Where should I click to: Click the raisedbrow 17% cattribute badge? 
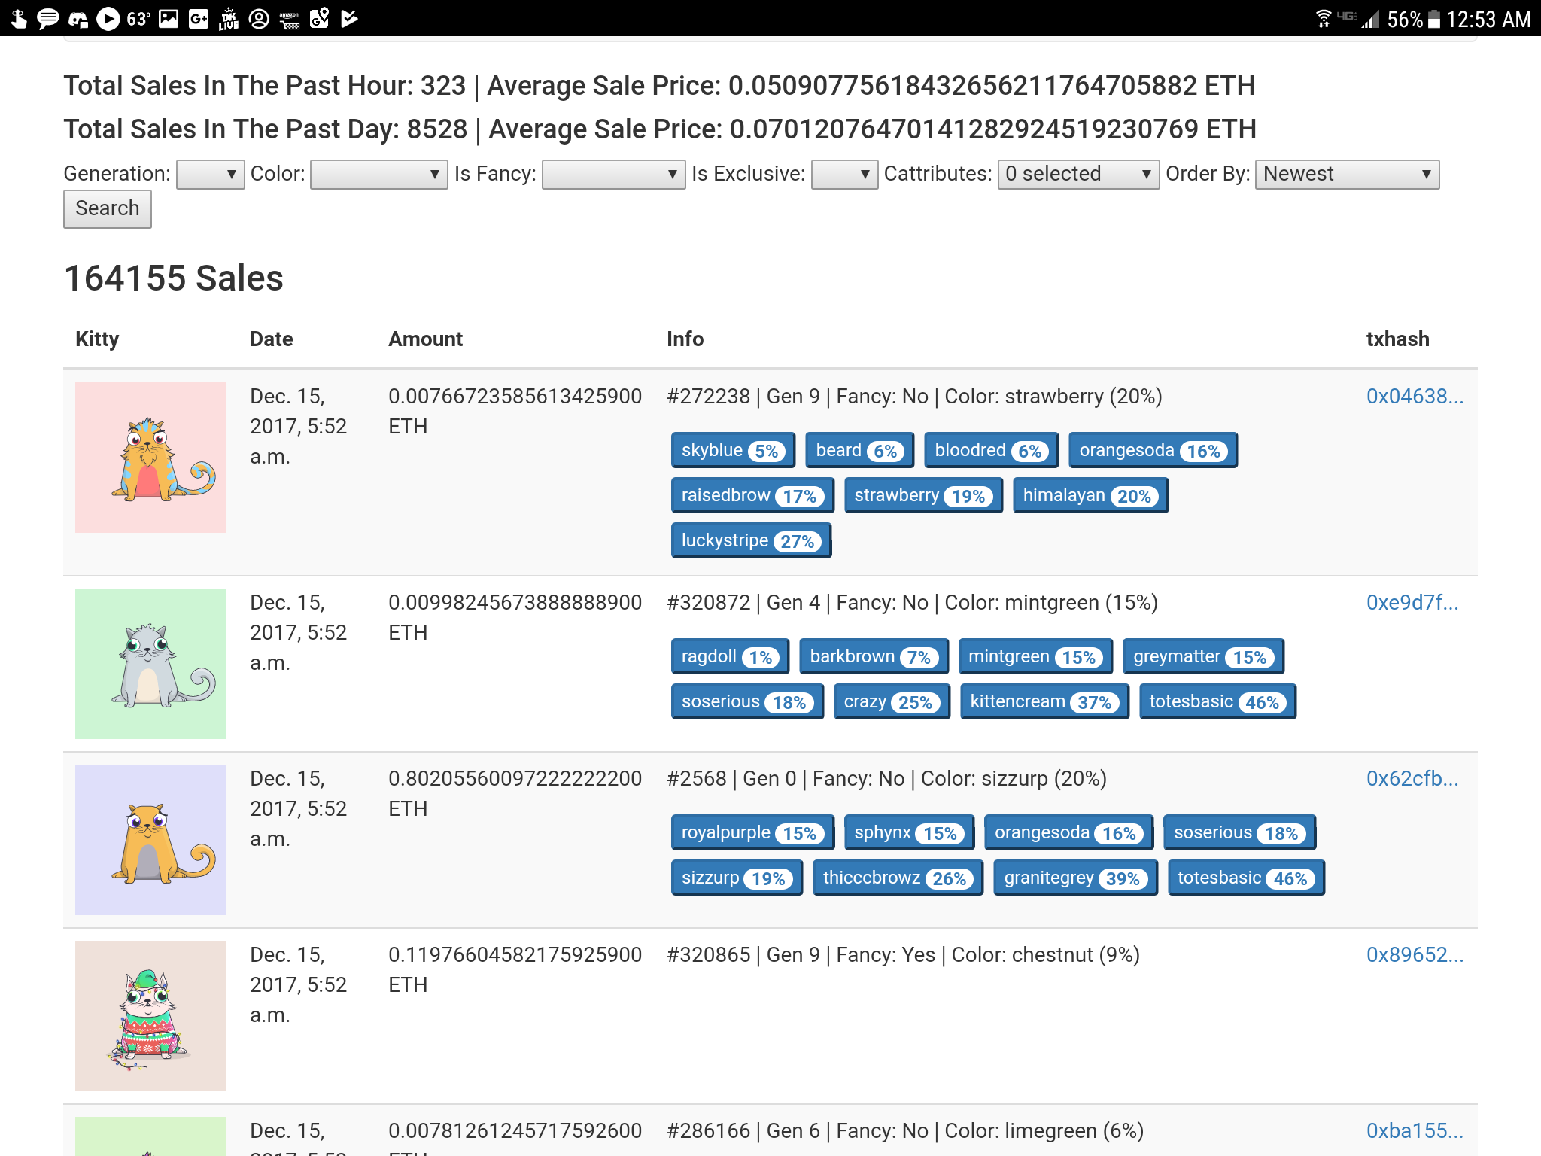click(x=752, y=495)
